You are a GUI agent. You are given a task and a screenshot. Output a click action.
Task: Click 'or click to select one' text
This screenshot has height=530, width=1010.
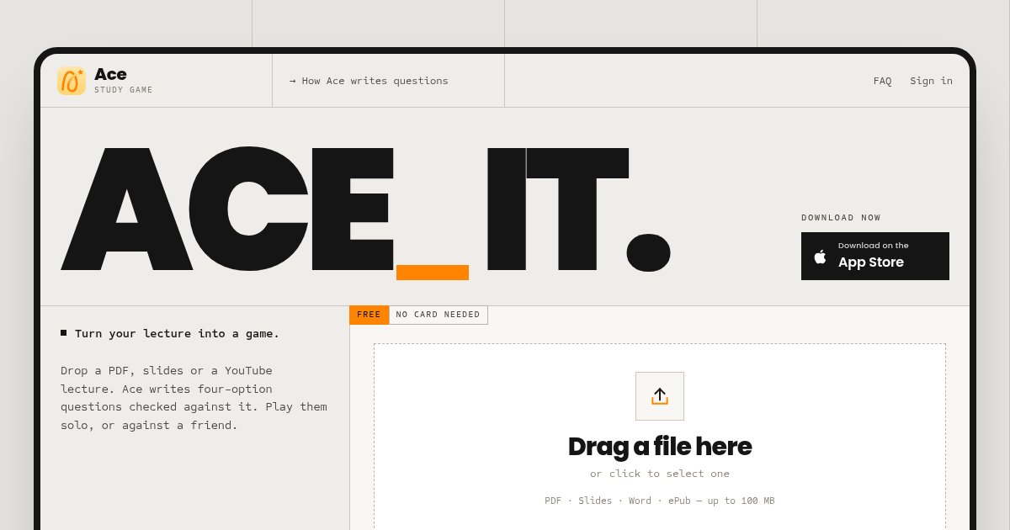660,474
